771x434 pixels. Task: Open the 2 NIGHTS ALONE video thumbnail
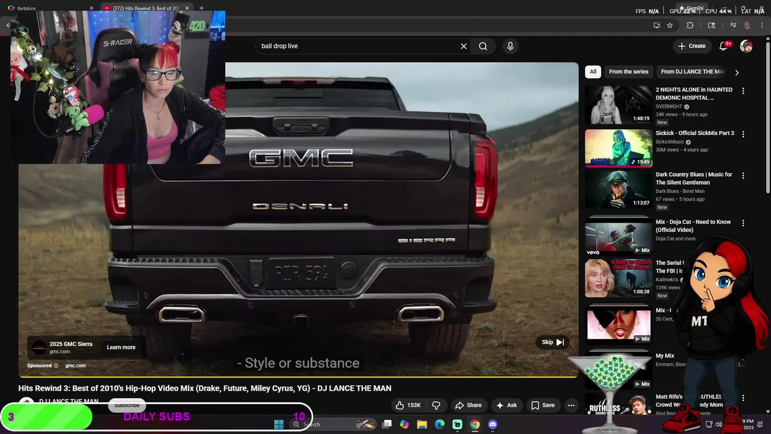pos(618,105)
